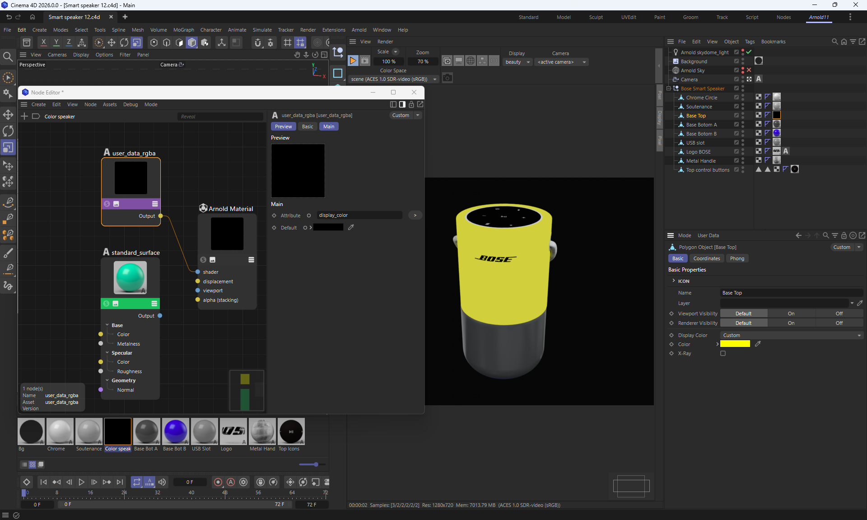
Task: Open the viewport magnifier search tool
Action: [x=8, y=56]
